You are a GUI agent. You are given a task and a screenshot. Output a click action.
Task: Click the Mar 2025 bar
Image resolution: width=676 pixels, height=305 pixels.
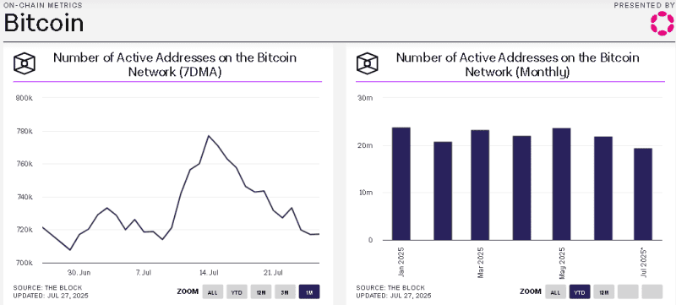click(480, 185)
